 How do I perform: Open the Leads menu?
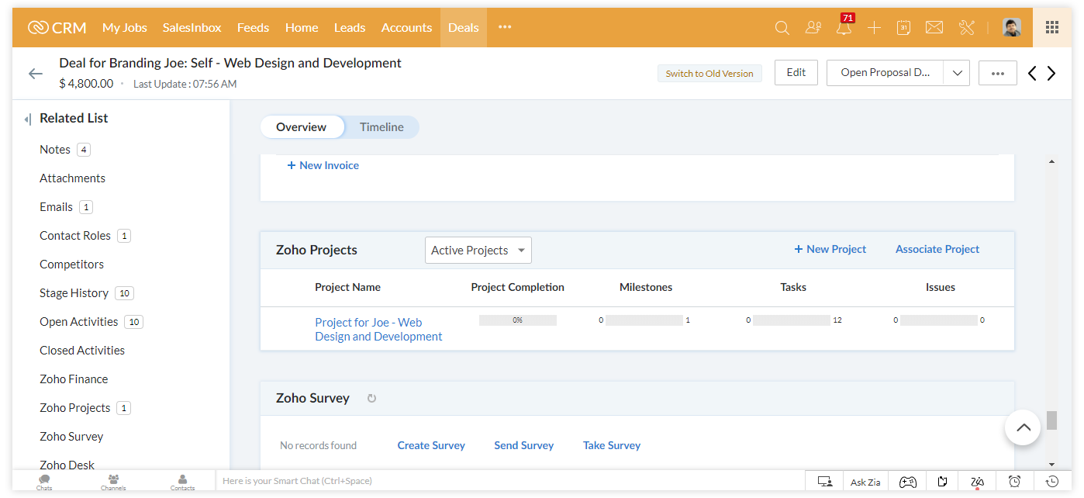pos(350,27)
